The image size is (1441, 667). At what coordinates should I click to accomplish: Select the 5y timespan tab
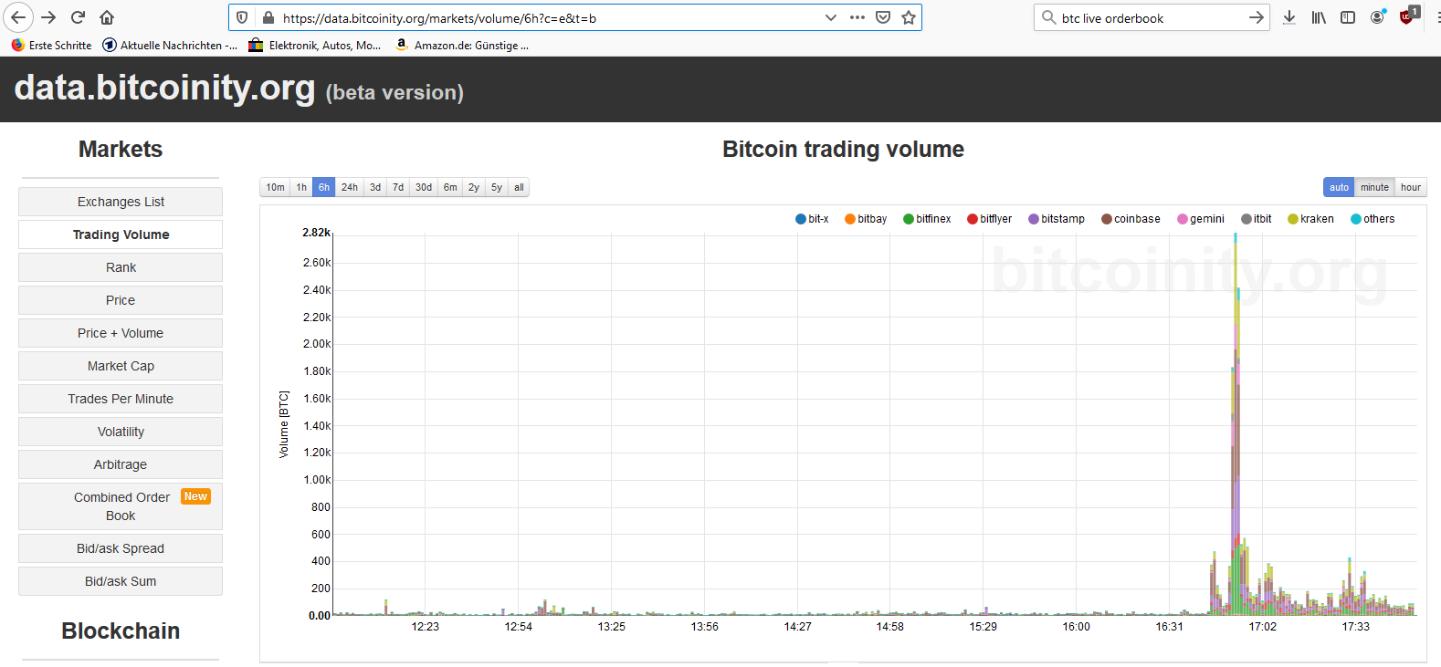[x=497, y=187]
